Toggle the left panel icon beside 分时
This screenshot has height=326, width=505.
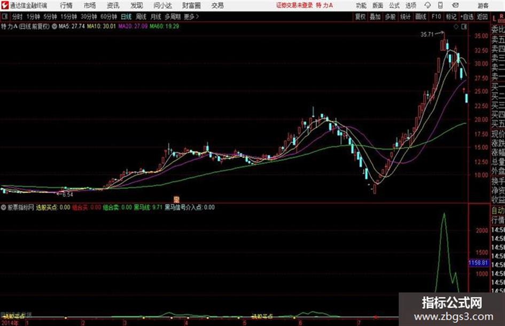(x=4, y=17)
